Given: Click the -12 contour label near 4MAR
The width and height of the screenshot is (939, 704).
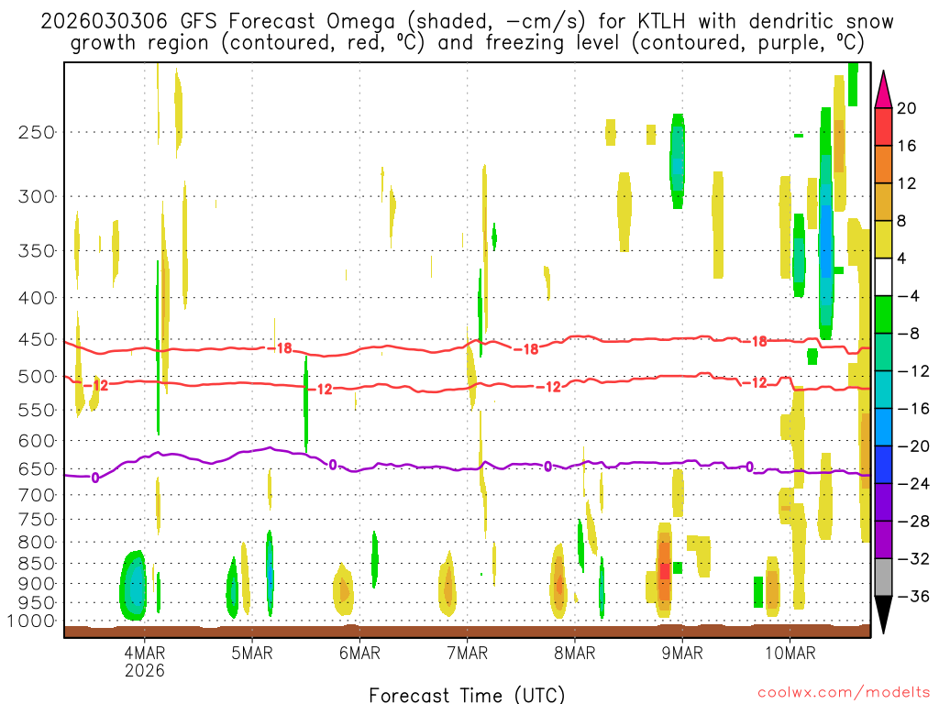Looking at the screenshot, I should click(x=96, y=386).
